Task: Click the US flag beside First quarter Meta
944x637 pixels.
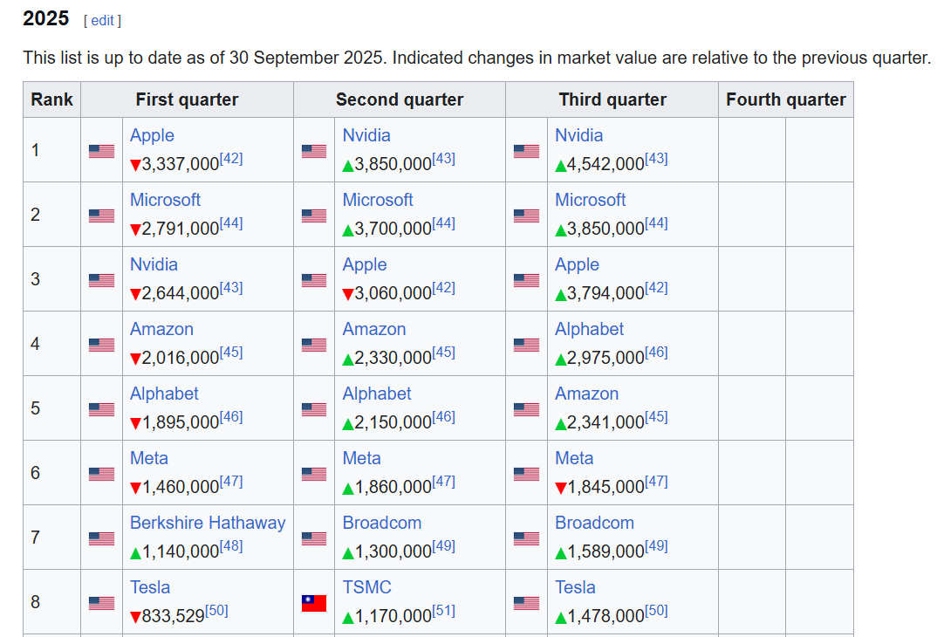Action: pos(101,474)
